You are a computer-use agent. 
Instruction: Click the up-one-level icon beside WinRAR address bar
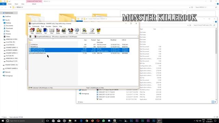[x=30, y=37]
